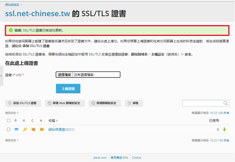The width and height of the screenshot is (235, 162).
Task: Click the 添加 SSL/TLS 證書 button
Action: pyautogui.click(x=23, y=103)
